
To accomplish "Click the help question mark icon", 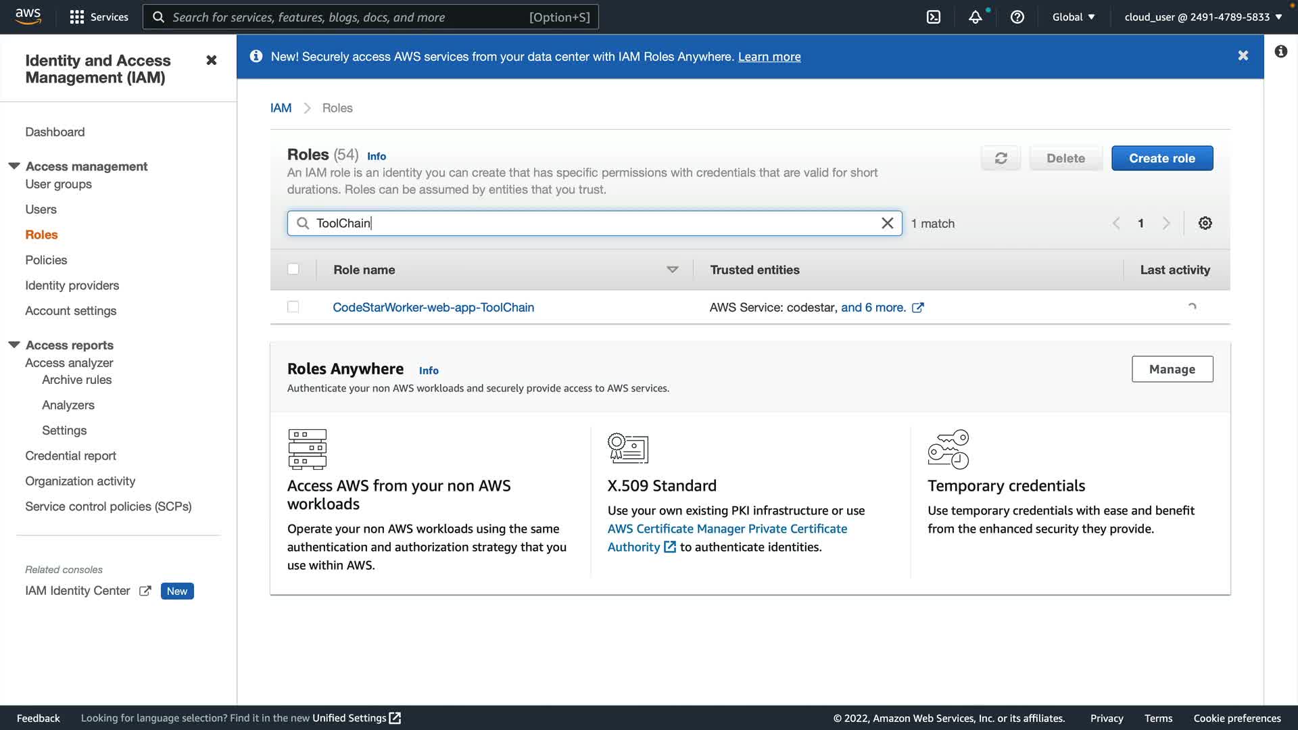I will pos(1017,17).
